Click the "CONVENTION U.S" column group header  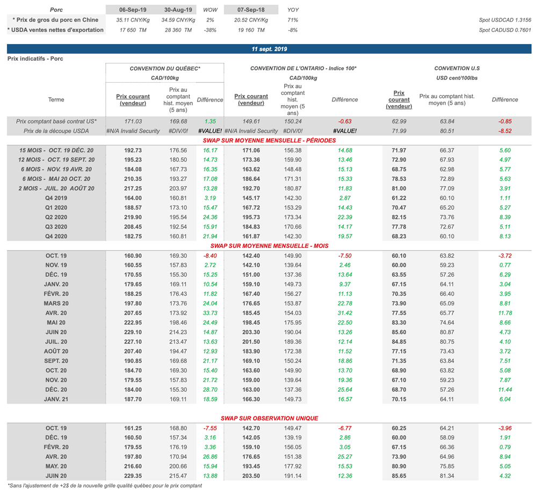[457, 69]
